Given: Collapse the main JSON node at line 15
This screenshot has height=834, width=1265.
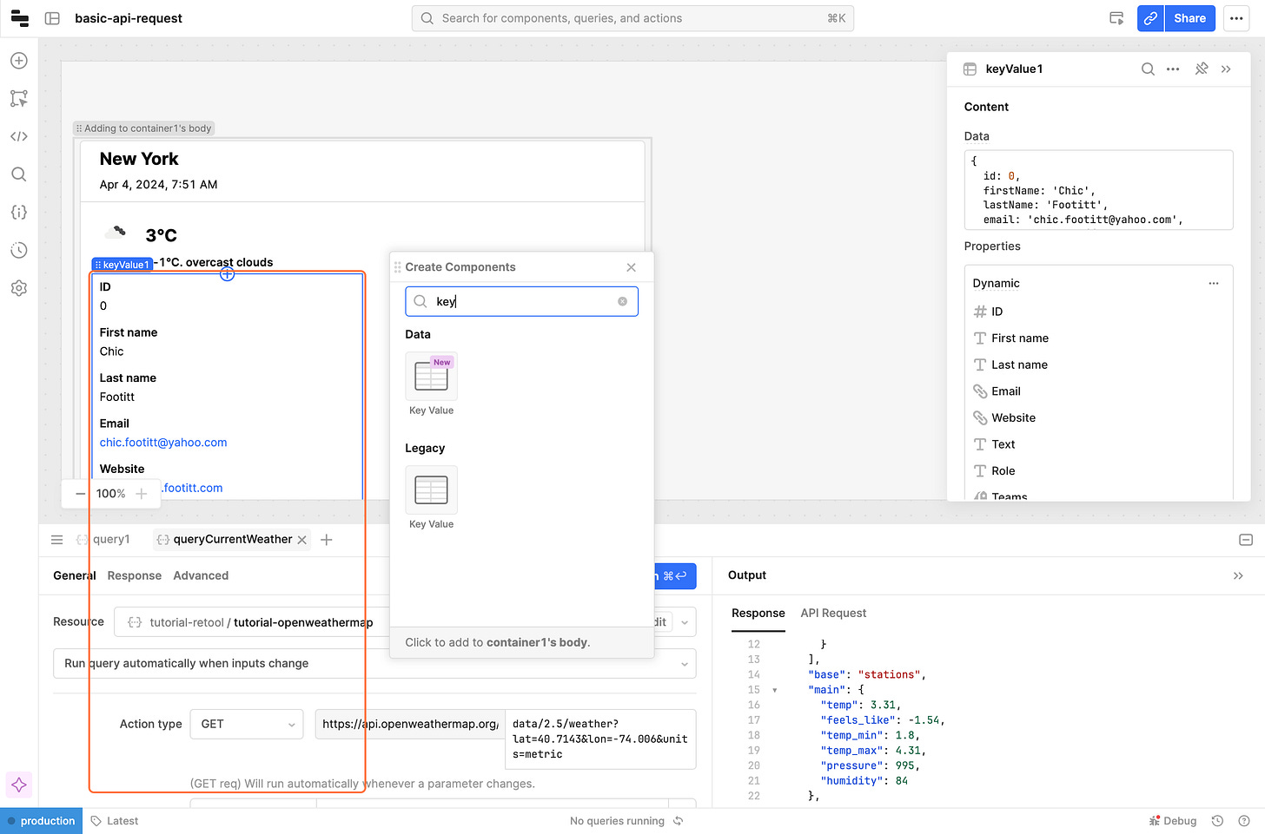Looking at the screenshot, I should pos(775,690).
